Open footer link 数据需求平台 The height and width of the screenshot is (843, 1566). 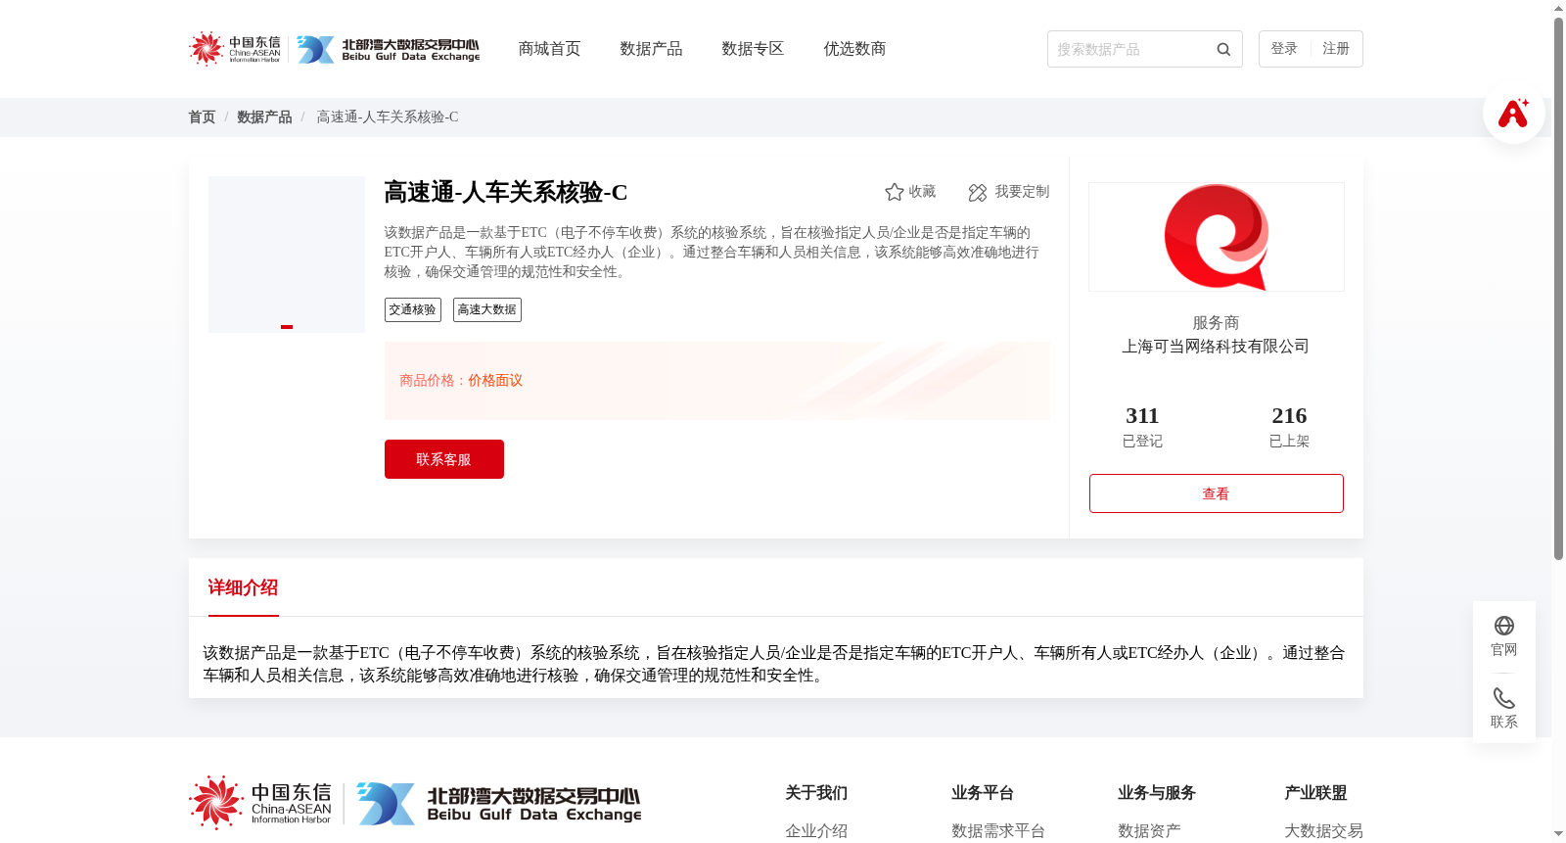point(998,831)
